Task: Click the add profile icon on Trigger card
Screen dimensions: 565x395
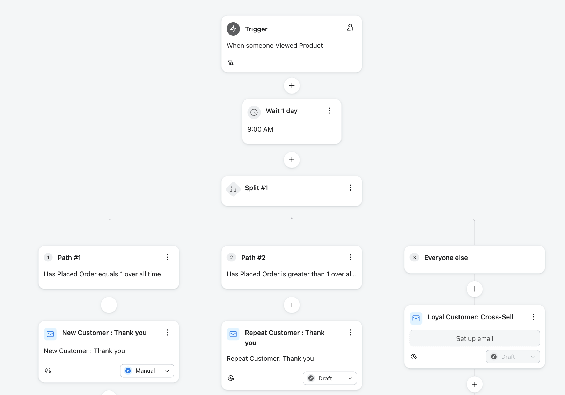Action: [350, 28]
